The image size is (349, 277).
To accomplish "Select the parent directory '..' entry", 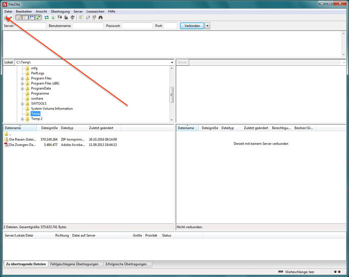I will click(8, 134).
